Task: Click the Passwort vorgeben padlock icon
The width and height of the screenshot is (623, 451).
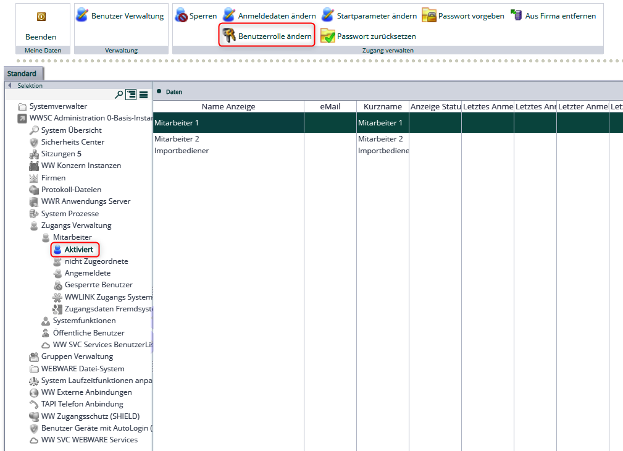Action: pos(429,15)
